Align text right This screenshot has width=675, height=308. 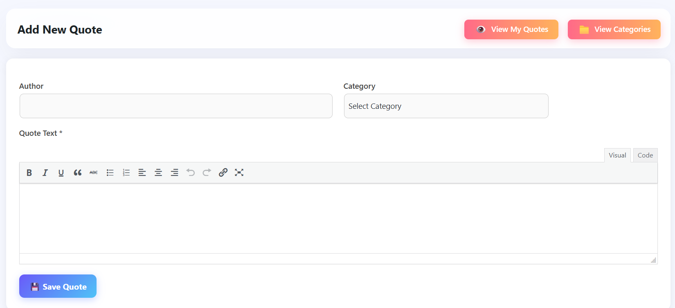click(175, 173)
